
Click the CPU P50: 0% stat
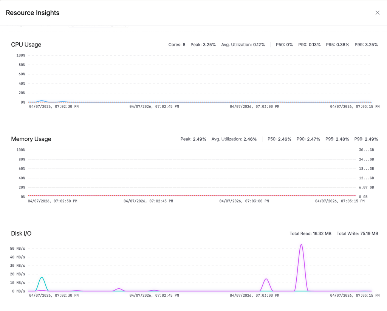coord(284,45)
